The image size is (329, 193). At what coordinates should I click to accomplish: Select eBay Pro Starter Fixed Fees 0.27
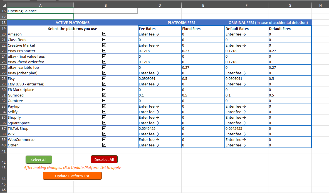point(203,51)
